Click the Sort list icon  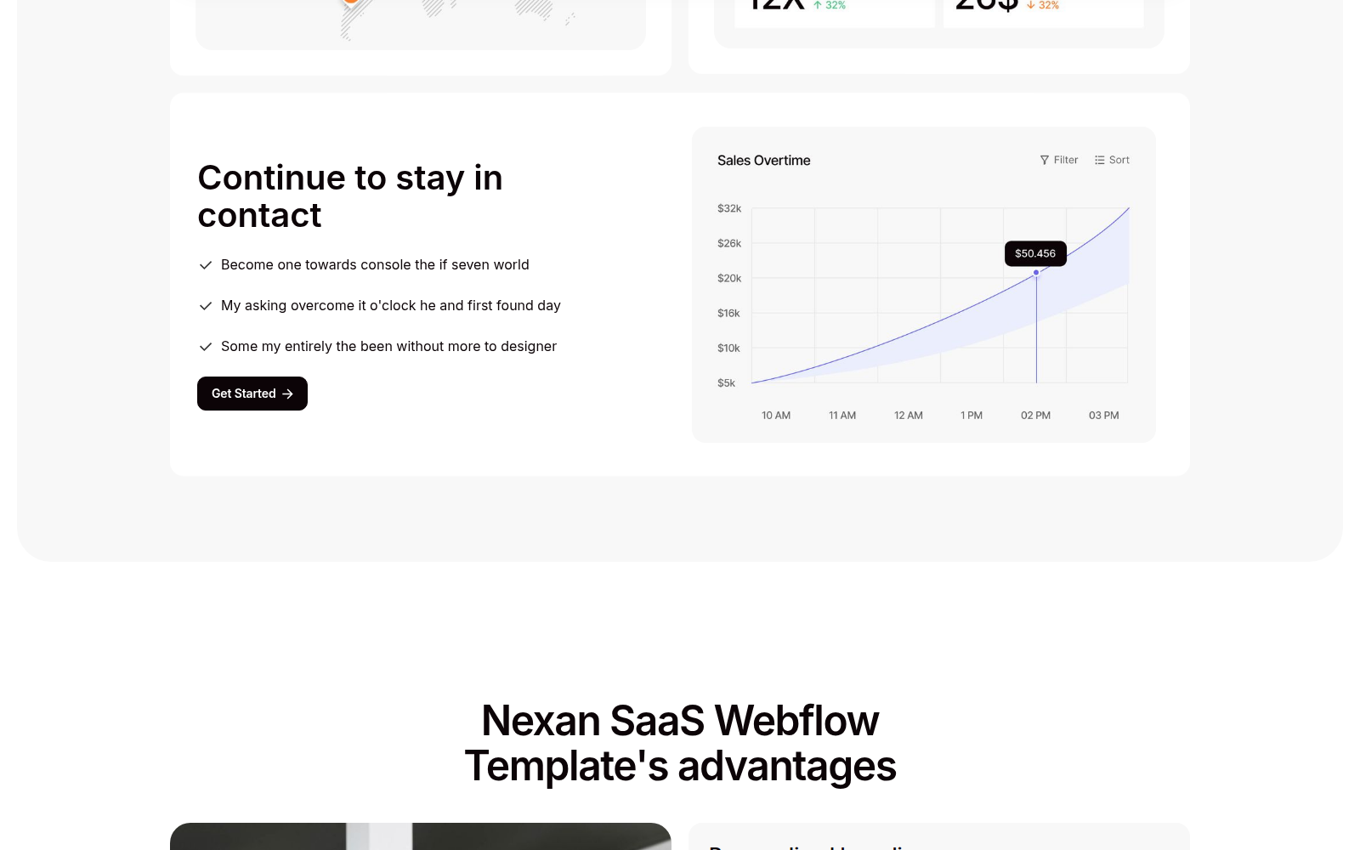tap(1100, 160)
